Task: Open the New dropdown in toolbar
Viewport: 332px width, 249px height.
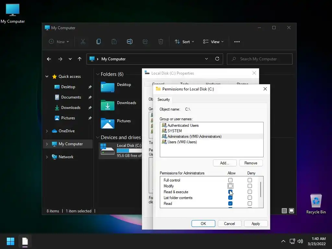Action: 59,42
